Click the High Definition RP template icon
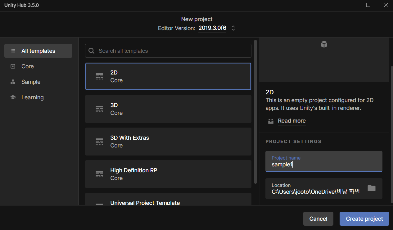The height and width of the screenshot is (230, 393). [x=99, y=174]
